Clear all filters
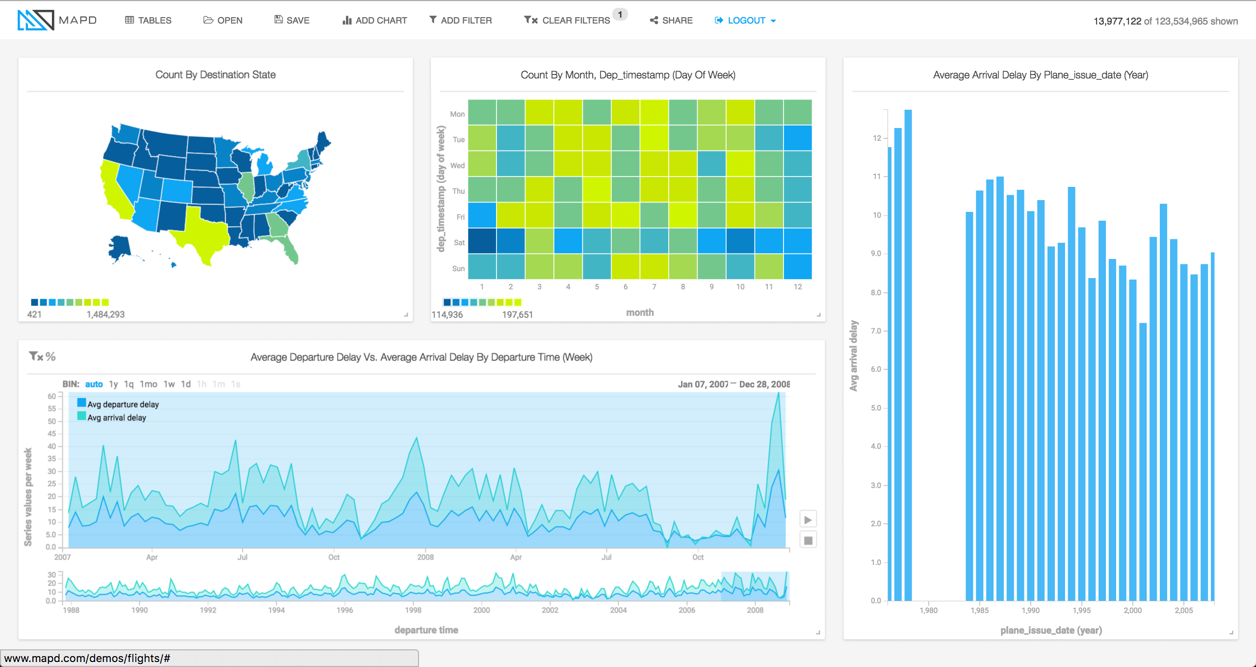This screenshot has width=1256, height=667. (567, 20)
